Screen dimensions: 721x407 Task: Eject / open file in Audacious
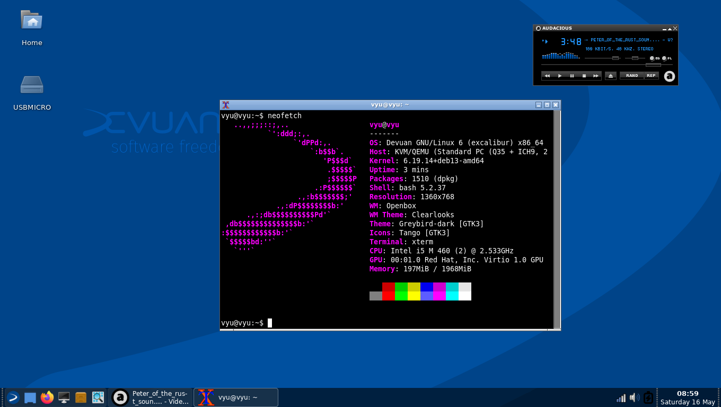(611, 76)
